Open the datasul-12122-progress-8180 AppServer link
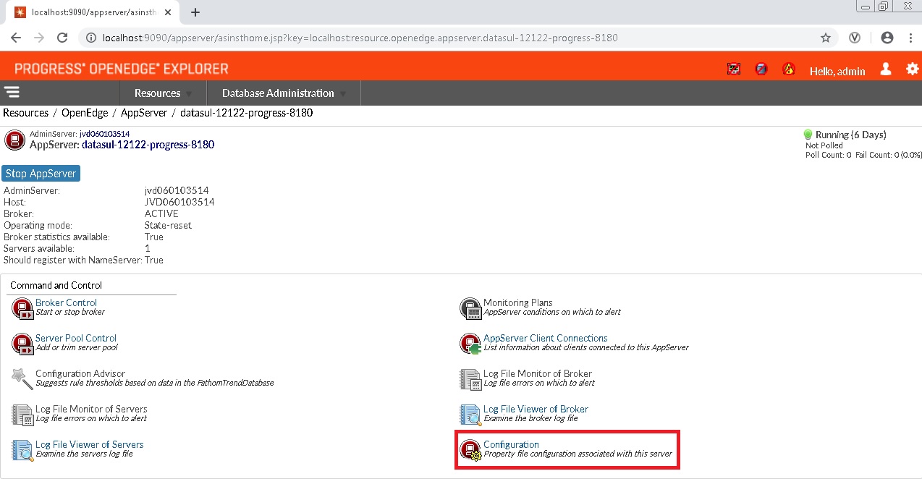 pyautogui.click(x=148, y=144)
